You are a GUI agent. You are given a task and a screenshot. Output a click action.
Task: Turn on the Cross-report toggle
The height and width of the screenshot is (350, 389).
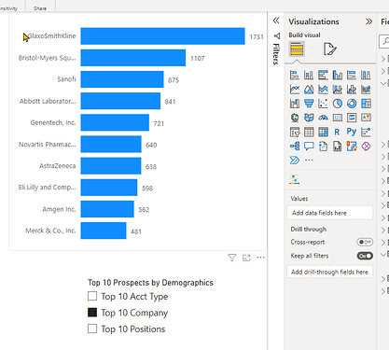[x=365, y=242]
